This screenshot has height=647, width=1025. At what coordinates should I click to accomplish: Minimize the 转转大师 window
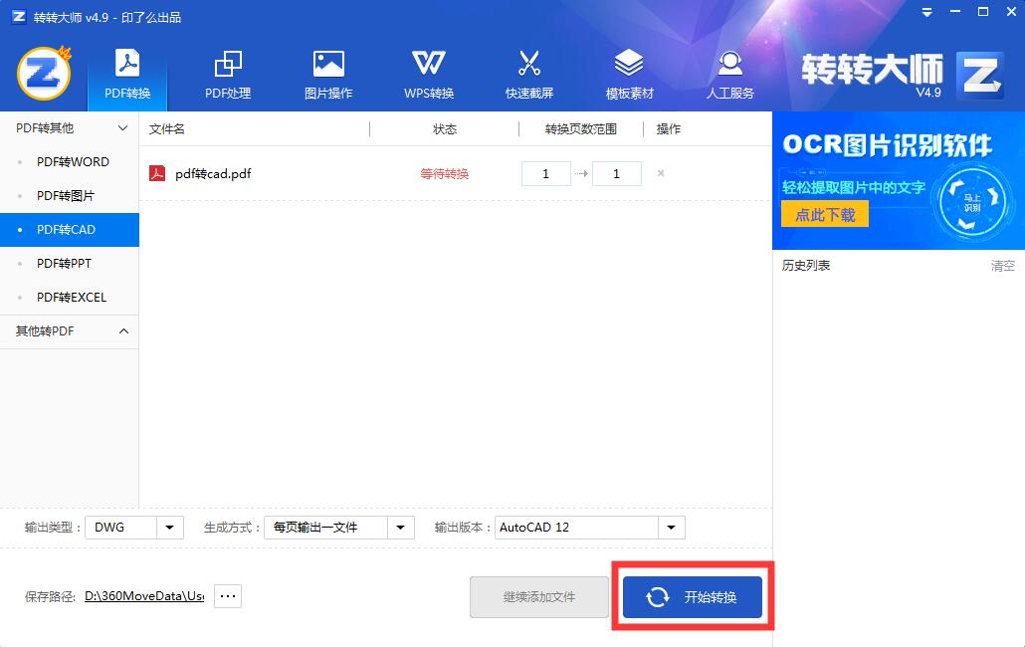(x=955, y=12)
